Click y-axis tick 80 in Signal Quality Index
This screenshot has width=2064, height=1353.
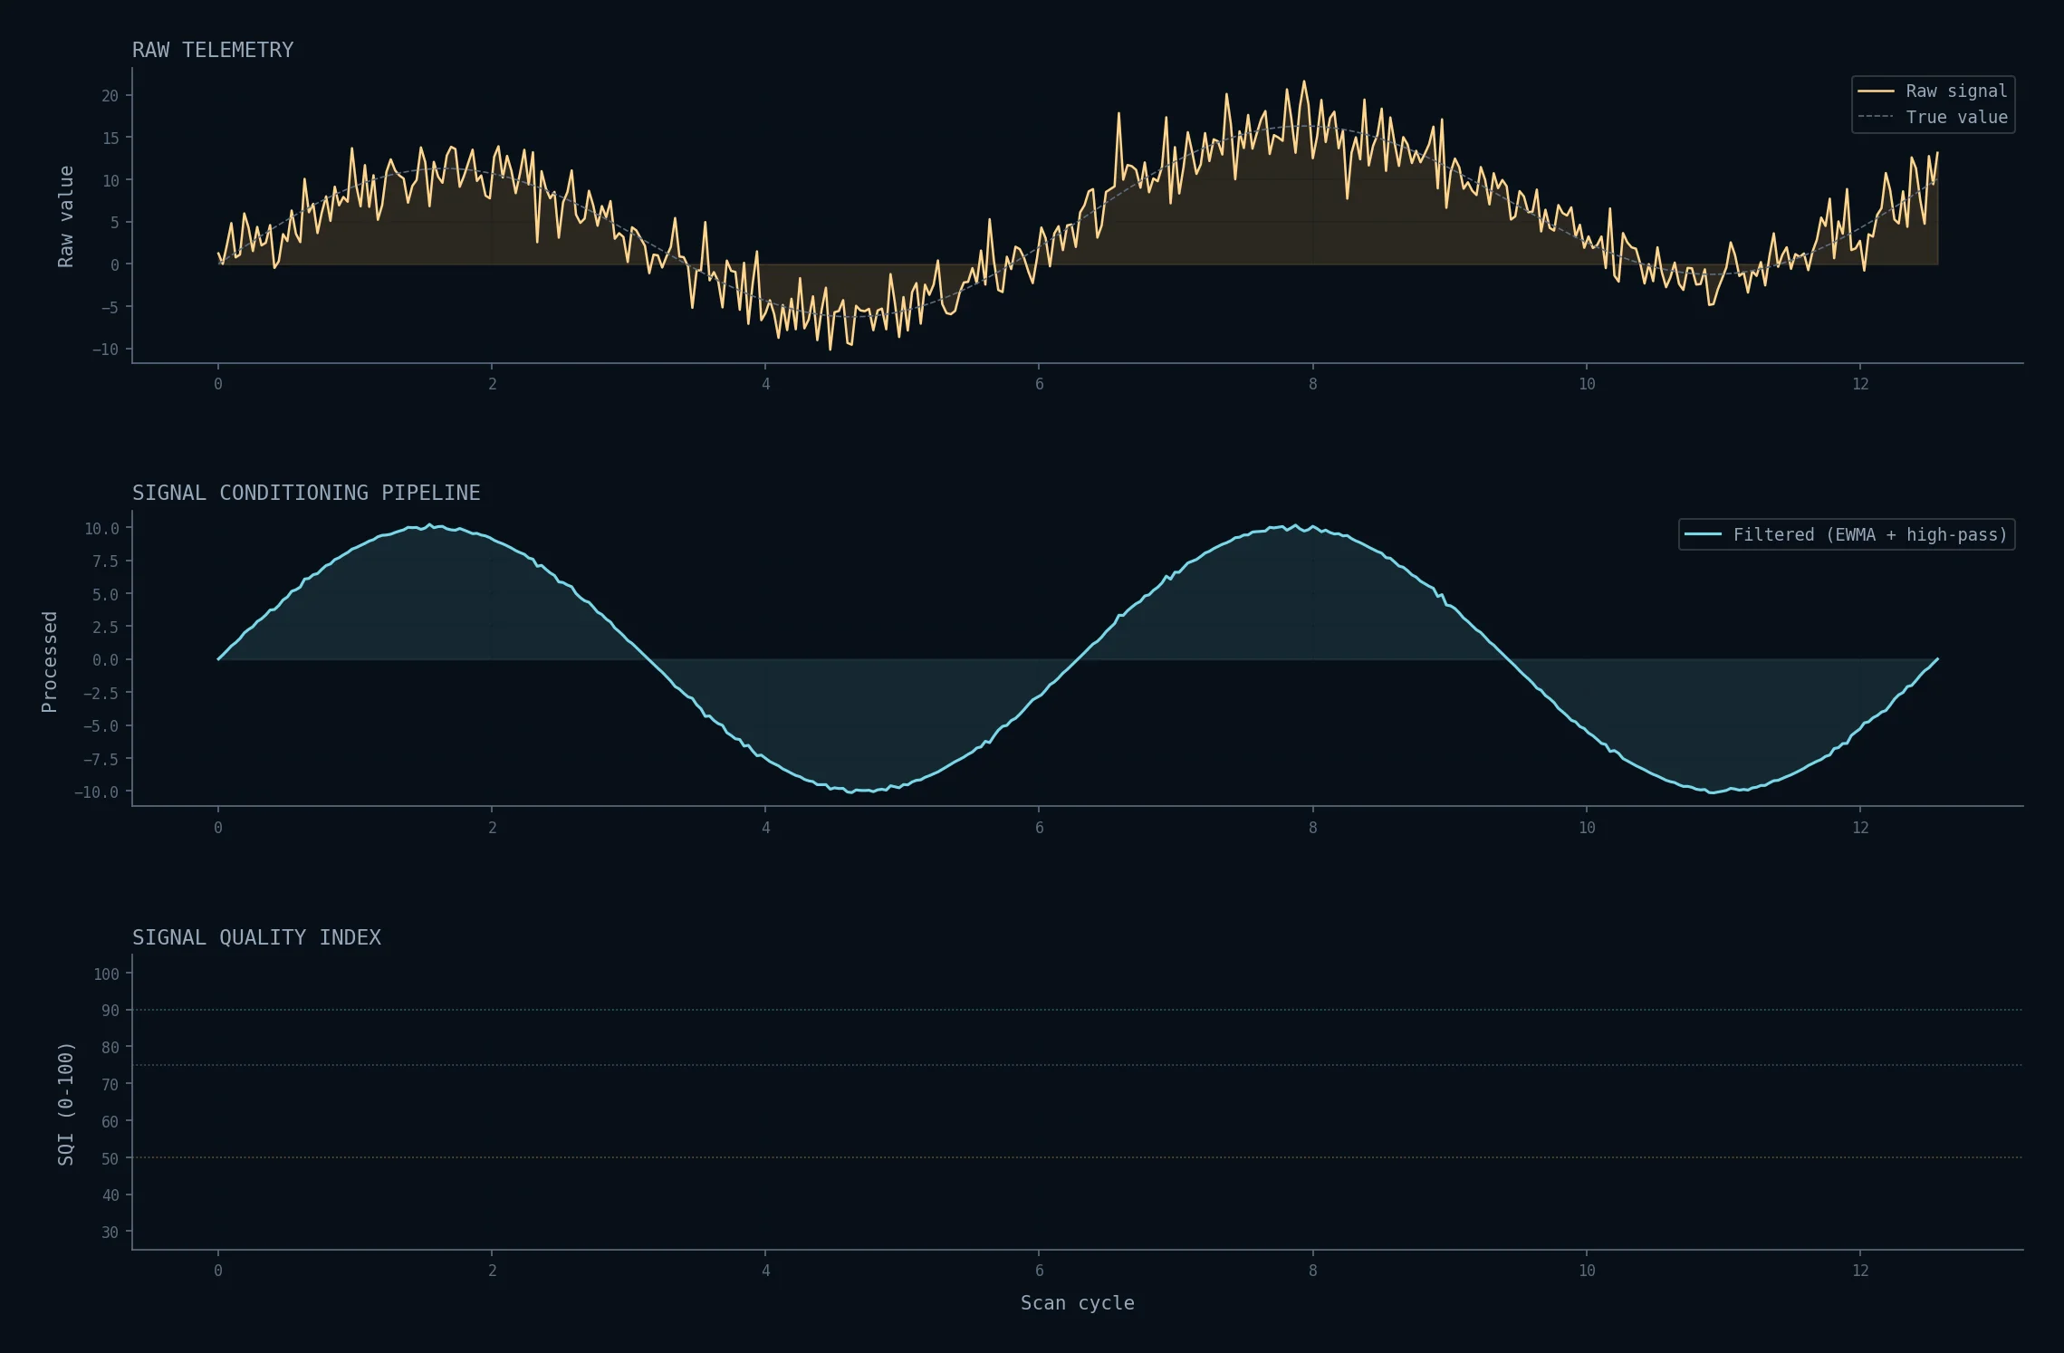[110, 1048]
